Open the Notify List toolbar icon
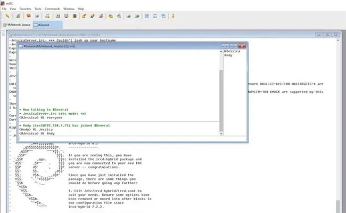The width and height of the screenshot is (346, 213). click(x=129, y=16)
